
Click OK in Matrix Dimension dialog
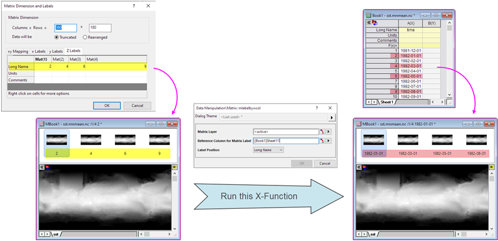[x=107, y=105]
